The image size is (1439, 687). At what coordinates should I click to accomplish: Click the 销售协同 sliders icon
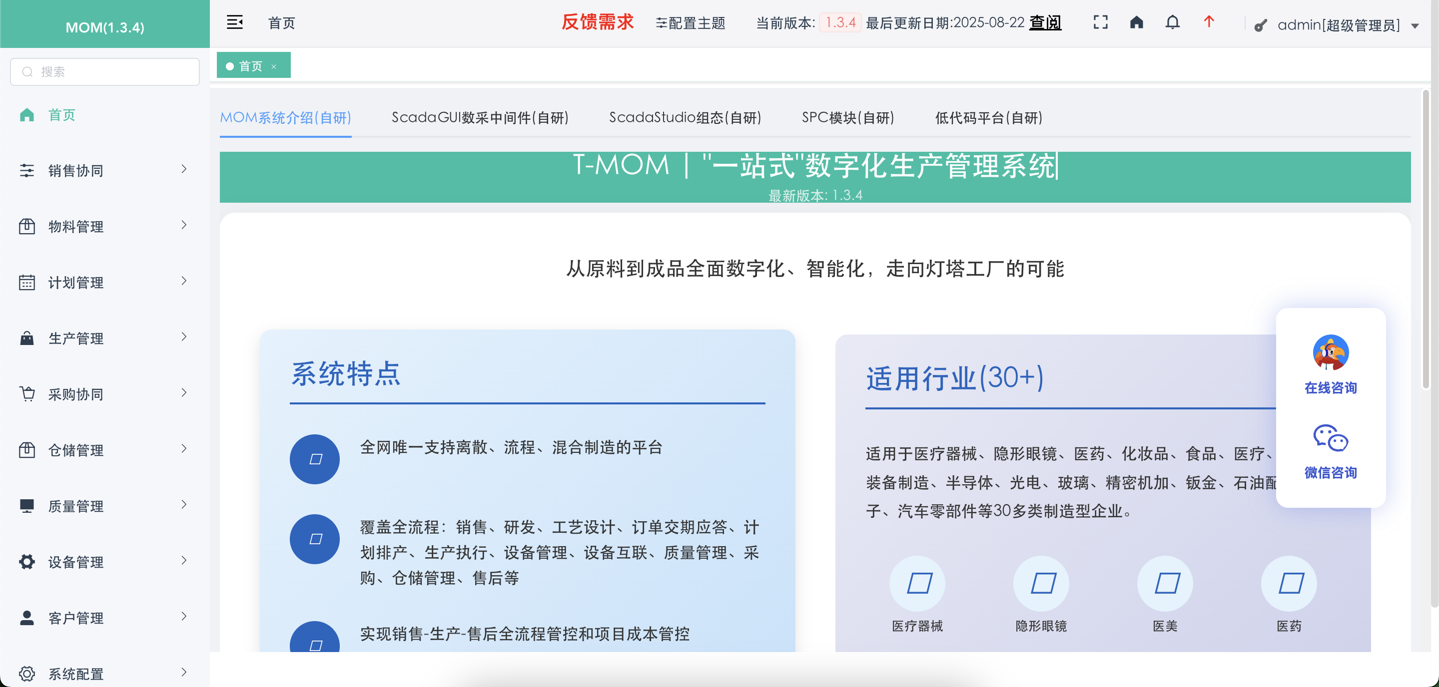pyautogui.click(x=27, y=171)
